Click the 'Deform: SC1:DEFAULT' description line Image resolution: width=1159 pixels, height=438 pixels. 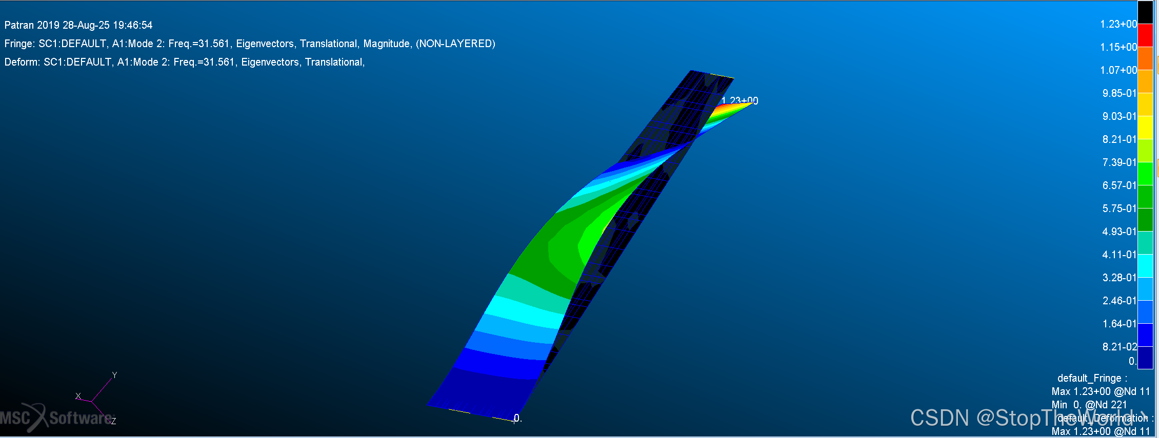(x=185, y=62)
